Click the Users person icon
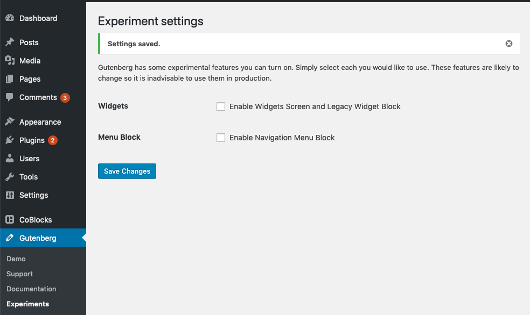 (10, 158)
